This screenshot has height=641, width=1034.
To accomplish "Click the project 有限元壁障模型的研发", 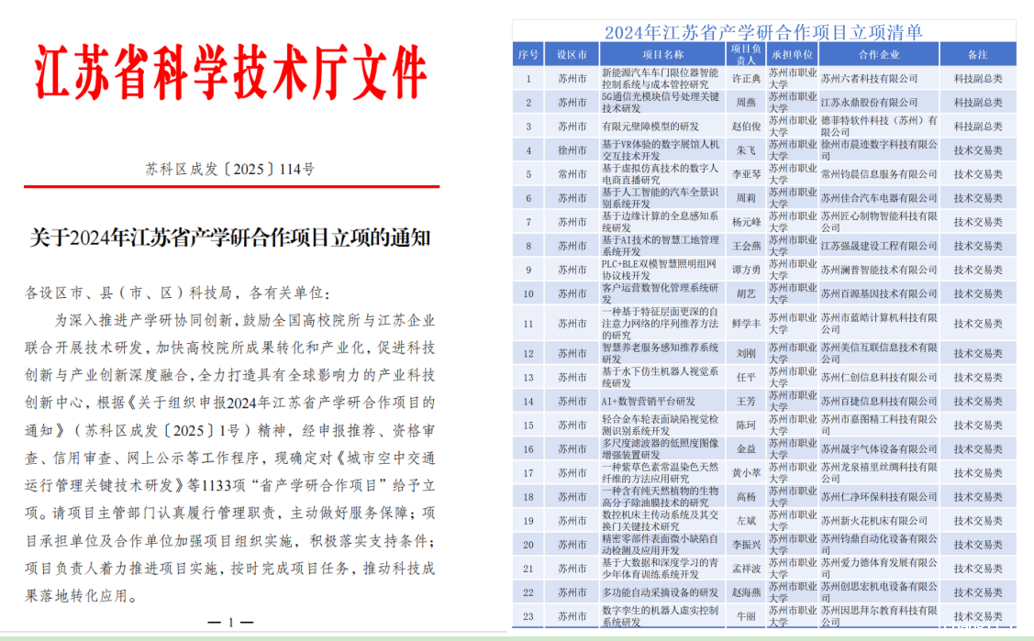I will point(650,127).
